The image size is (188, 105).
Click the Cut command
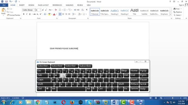click(9, 9)
